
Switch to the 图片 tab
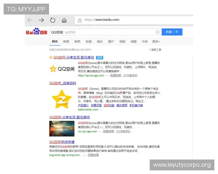pyautogui.click(x=111, y=41)
